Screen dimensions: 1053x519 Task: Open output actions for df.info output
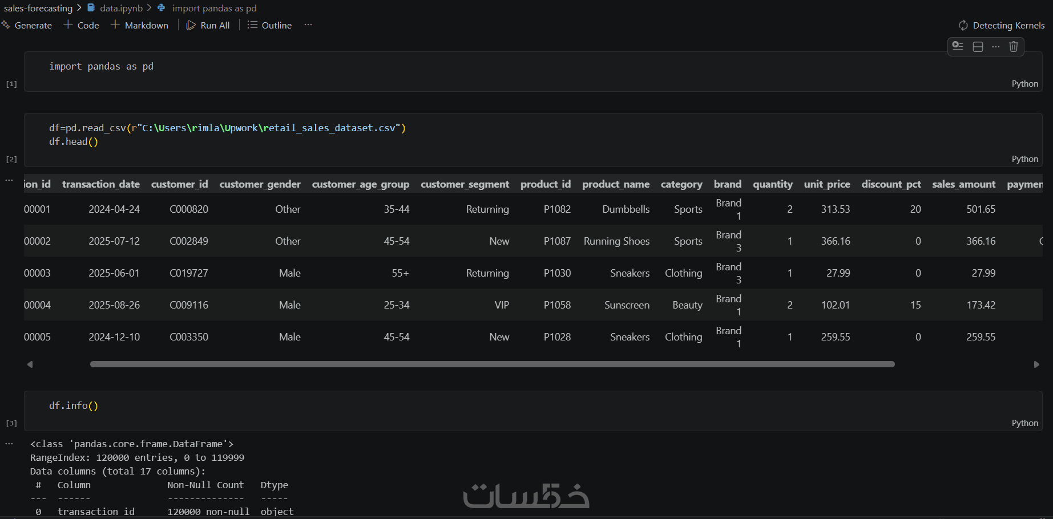(x=9, y=444)
